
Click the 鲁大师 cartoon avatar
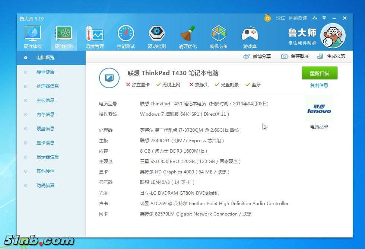click(x=333, y=36)
